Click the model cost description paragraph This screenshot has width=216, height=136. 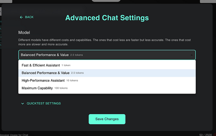coord(104,42)
